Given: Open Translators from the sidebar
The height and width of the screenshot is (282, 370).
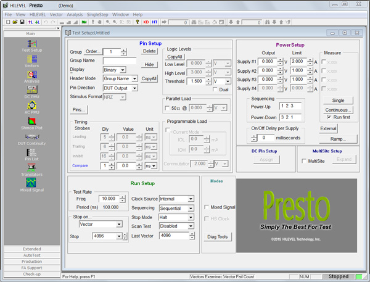Looking at the screenshot, I should [x=32, y=170].
